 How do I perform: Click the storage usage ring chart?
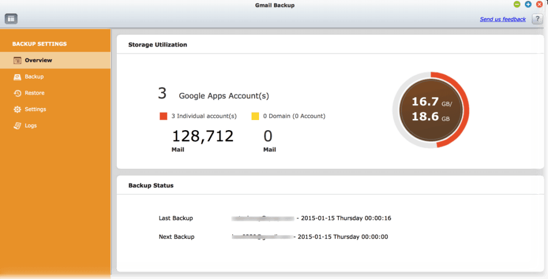431,110
